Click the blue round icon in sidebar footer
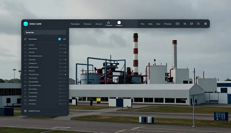 tap(25, 111)
